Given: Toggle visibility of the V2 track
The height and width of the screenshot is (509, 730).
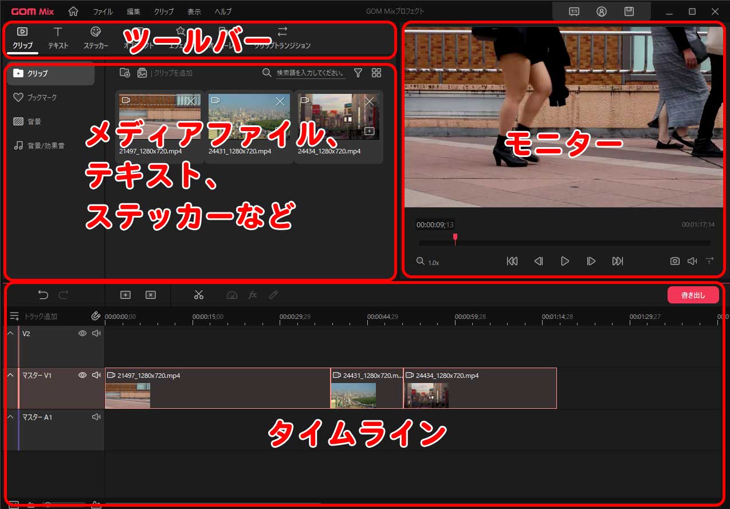Looking at the screenshot, I should click(x=83, y=333).
